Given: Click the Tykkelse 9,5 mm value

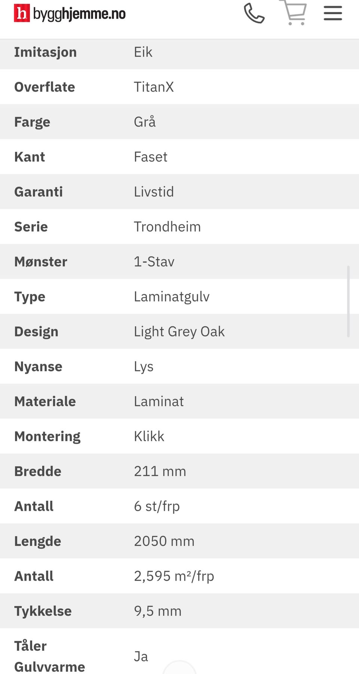Looking at the screenshot, I should (x=157, y=611).
